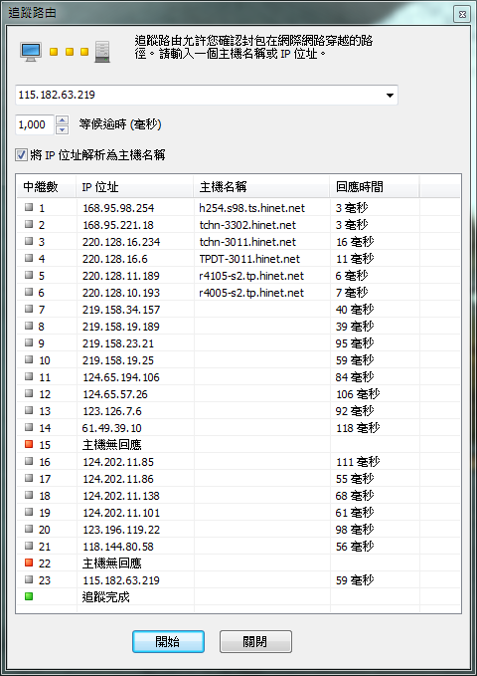The height and width of the screenshot is (676, 477).
Task: Click the IP 位址 column header
Action: pos(135,187)
